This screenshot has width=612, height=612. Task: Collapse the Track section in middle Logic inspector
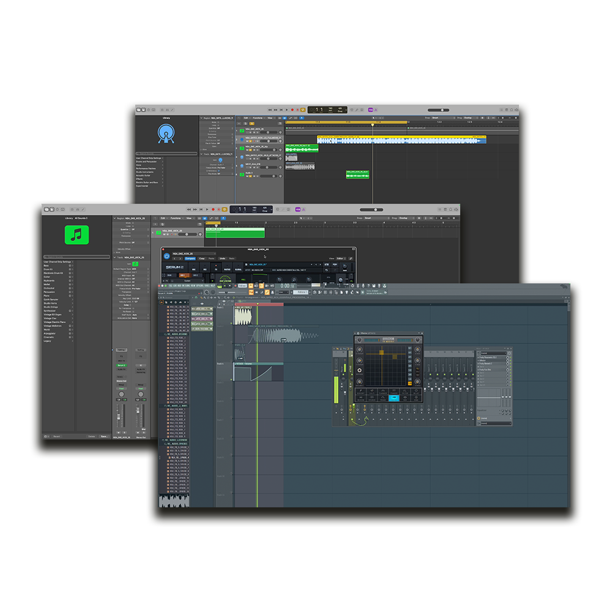(x=115, y=258)
